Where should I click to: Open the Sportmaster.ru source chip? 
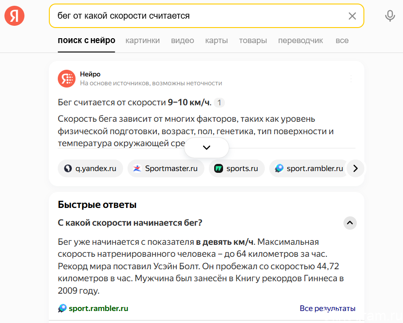[x=166, y=168]
